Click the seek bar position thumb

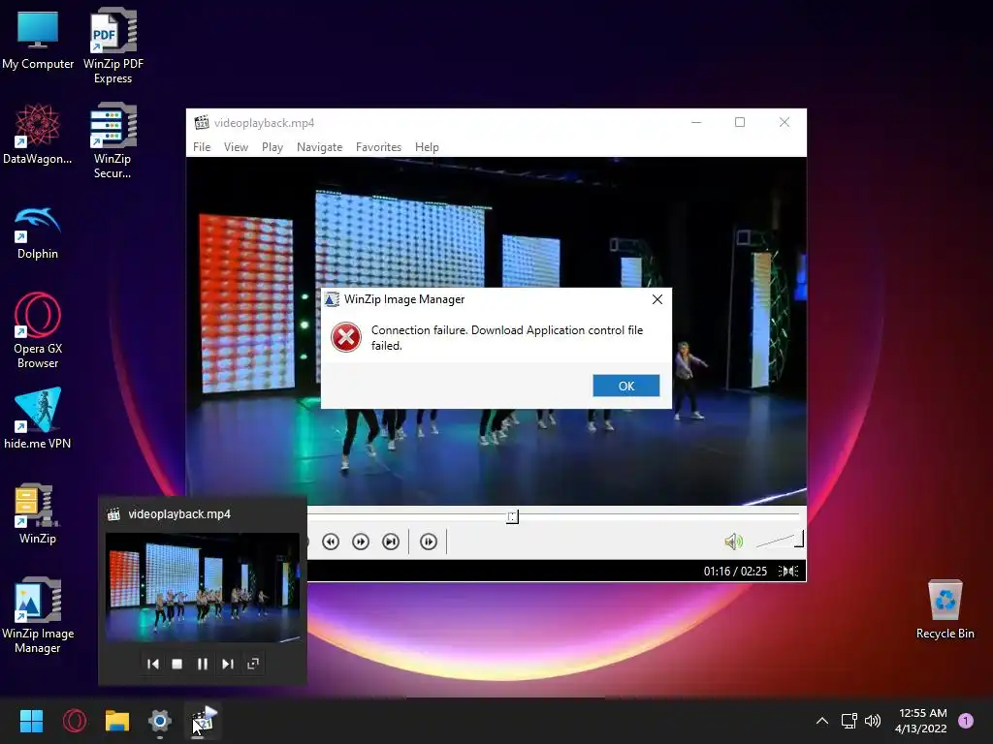512,517
